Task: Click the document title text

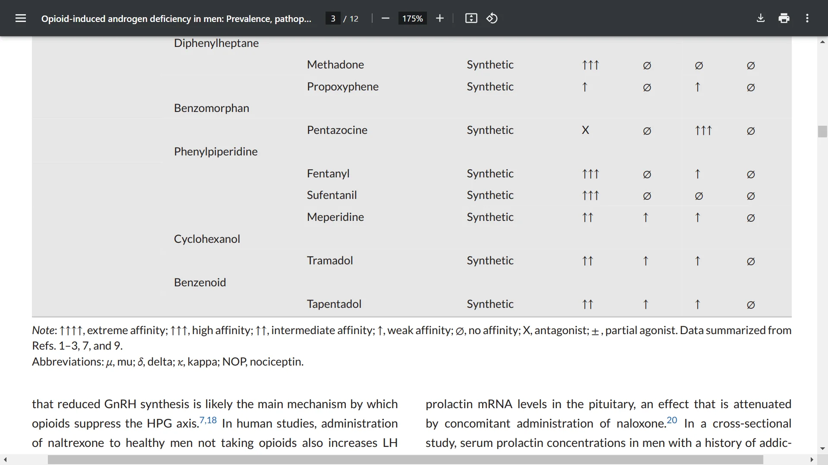Action: tap(176, 19)
